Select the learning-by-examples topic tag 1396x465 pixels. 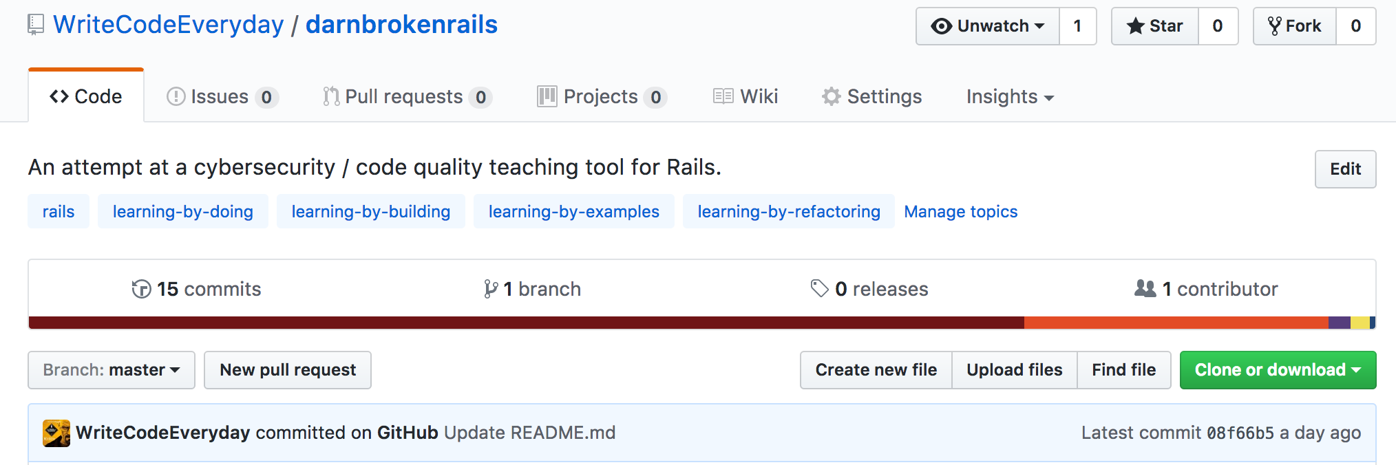pyautogui.click(x=574, y=211)
